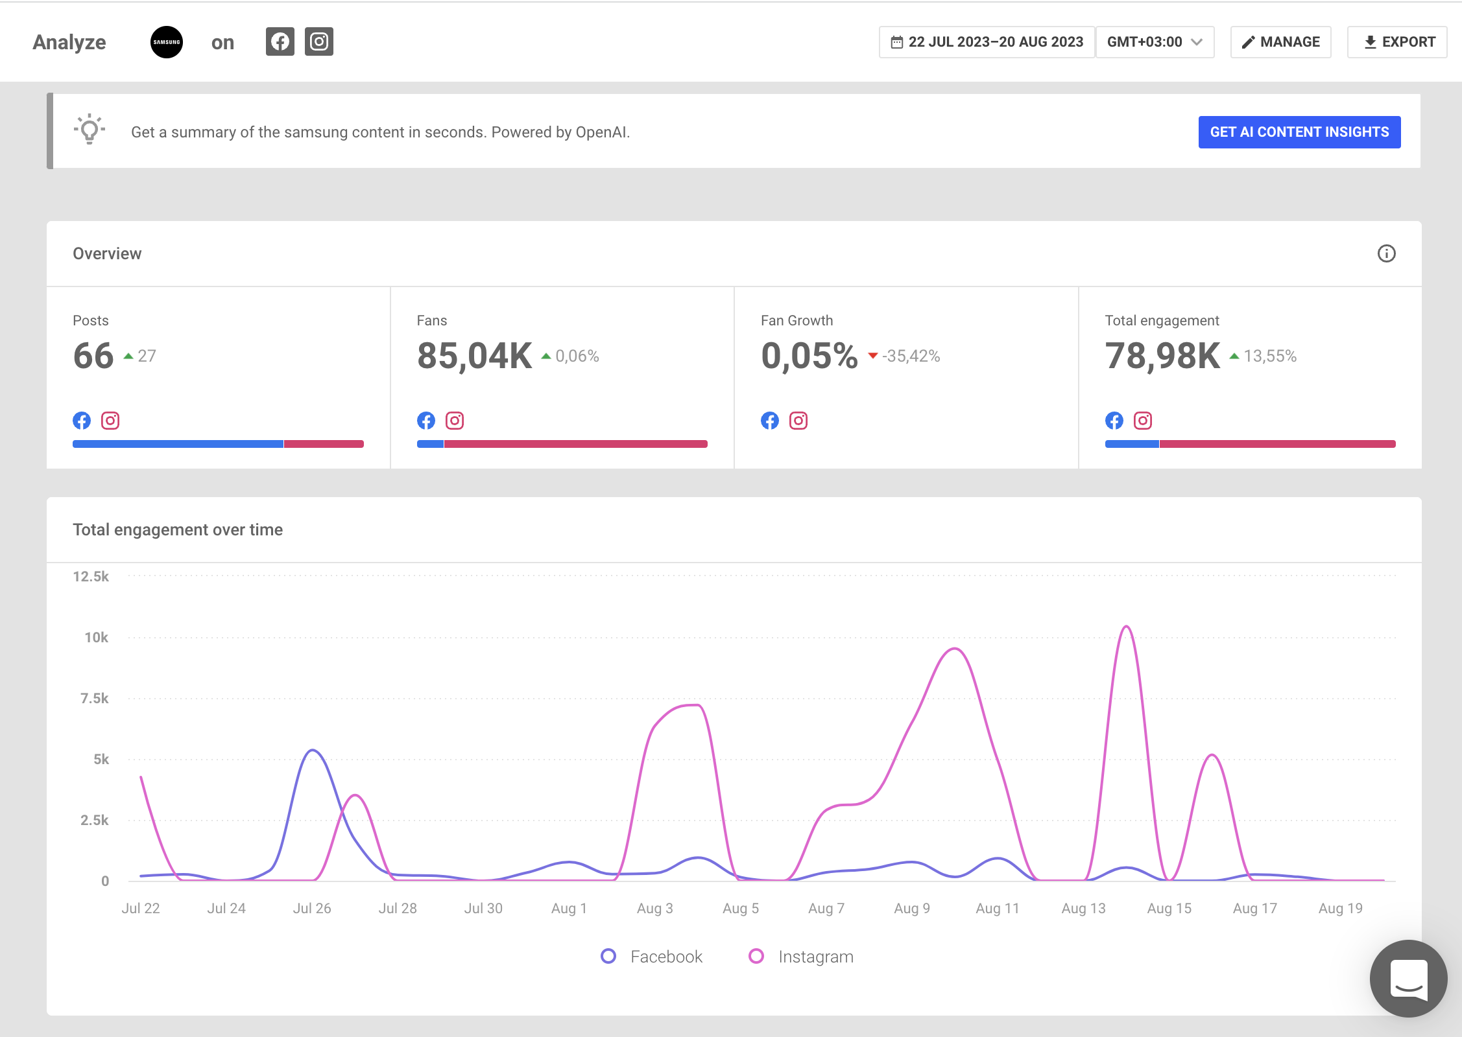Click the Analyze heading
The image size is (1462, 1037).
coord(69,42)
